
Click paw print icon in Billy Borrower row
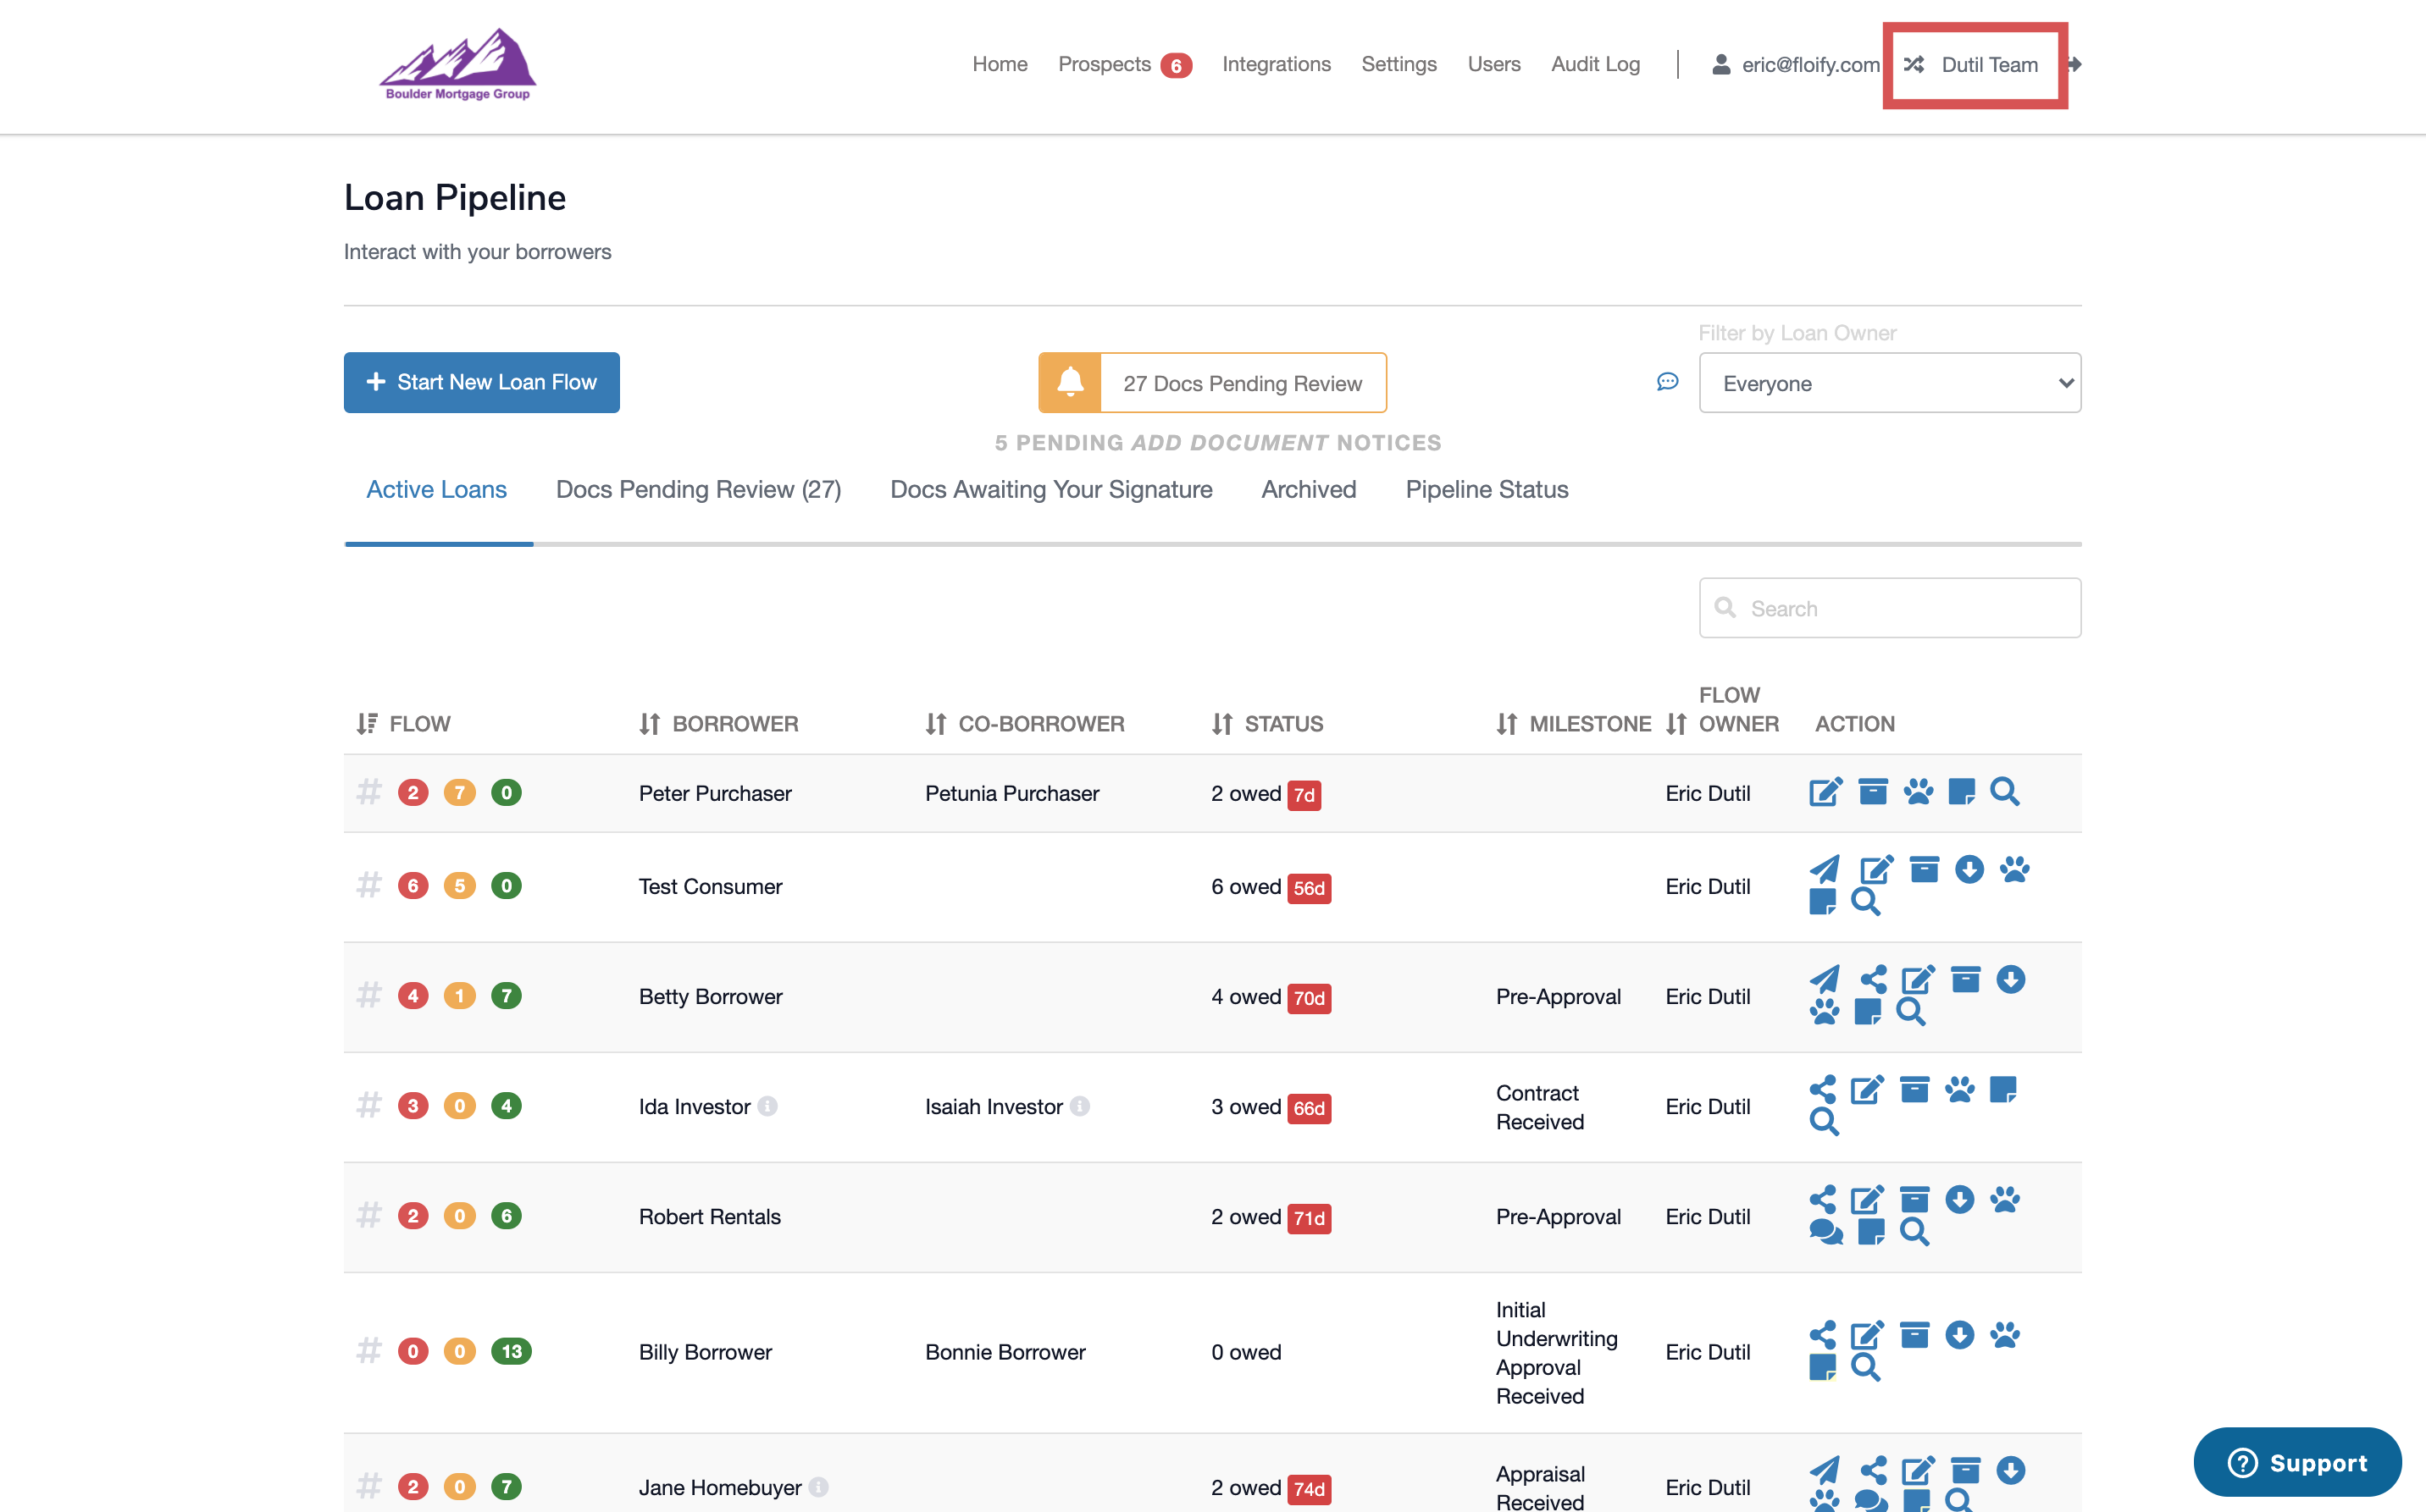(2004, 1335)
